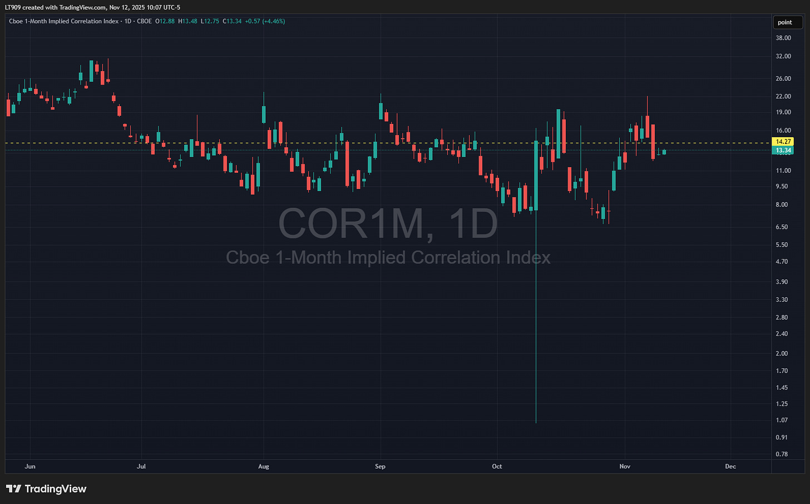Viewport: 810px width, 504px height.
Task: Click the Dec label on time axis
Action: pyautogui.click(x=730, y=466)
